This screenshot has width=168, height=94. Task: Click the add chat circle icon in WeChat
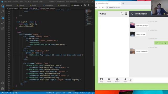pyautogui.click(x=126, y=14)
